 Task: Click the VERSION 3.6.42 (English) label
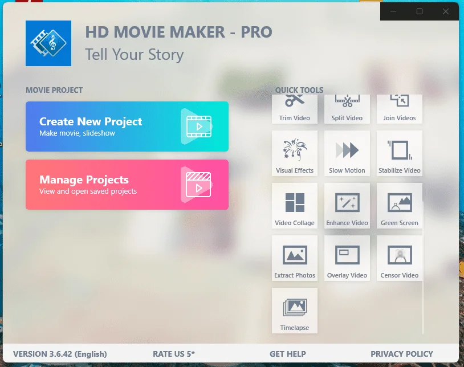[x=60, y=354]
